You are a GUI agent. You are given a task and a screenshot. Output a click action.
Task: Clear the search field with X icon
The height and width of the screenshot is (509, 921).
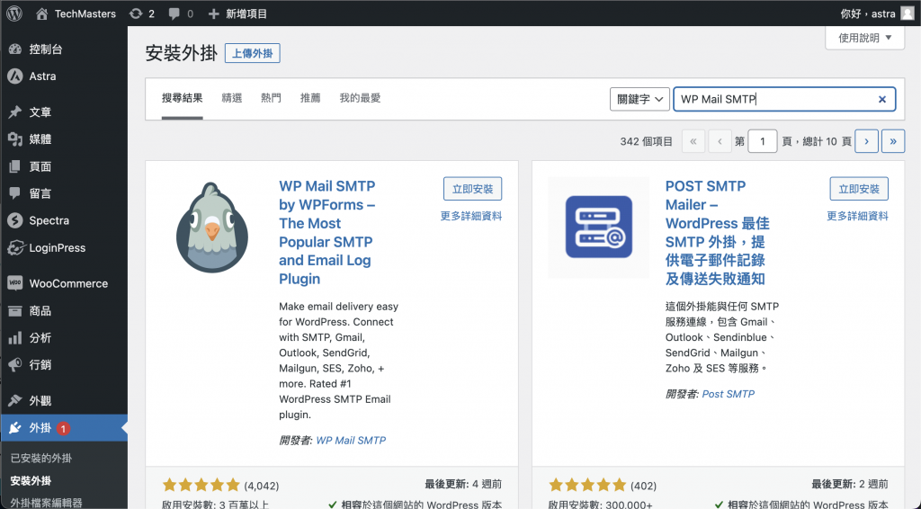[x=881, y=99]
